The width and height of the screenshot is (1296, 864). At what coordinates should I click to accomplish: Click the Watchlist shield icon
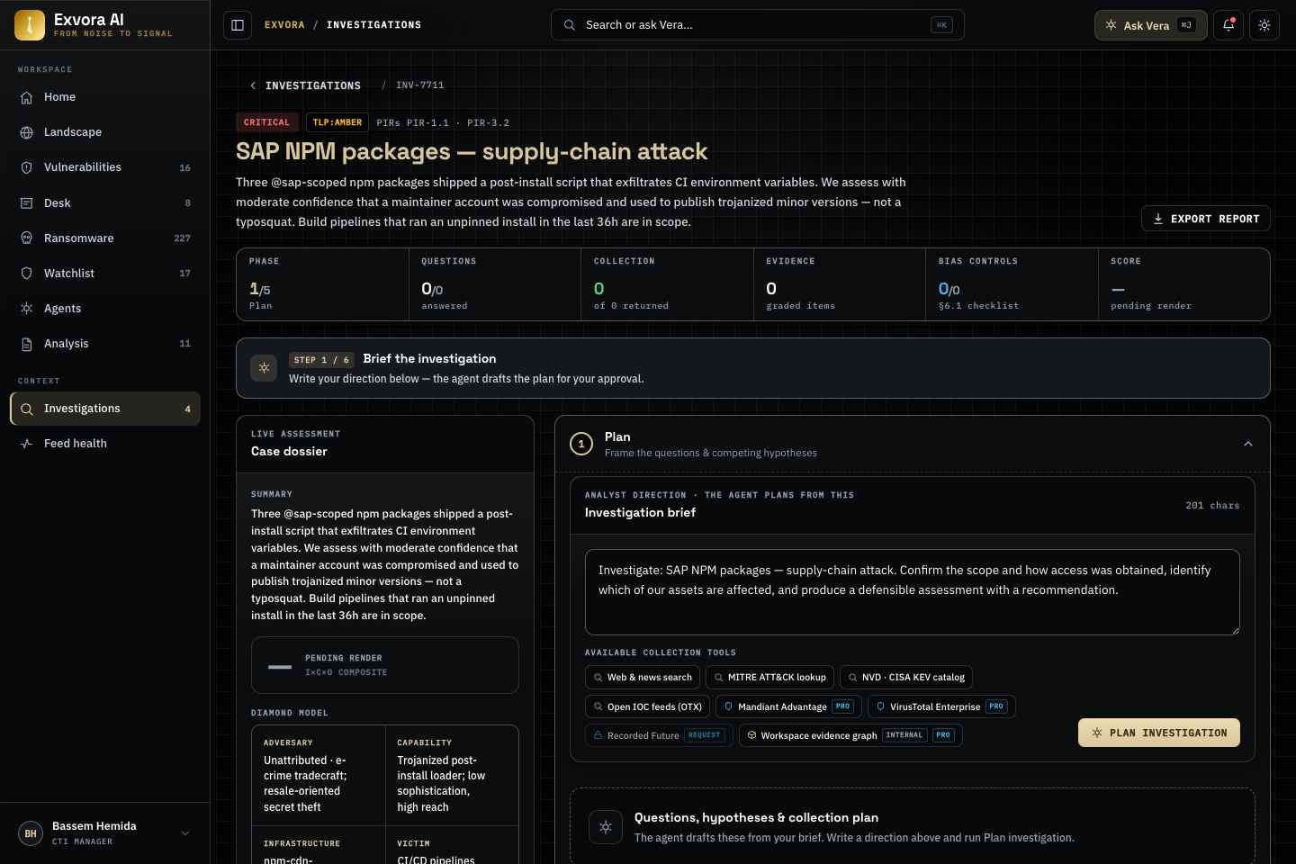pyautogui.click(x=27, y=274)
